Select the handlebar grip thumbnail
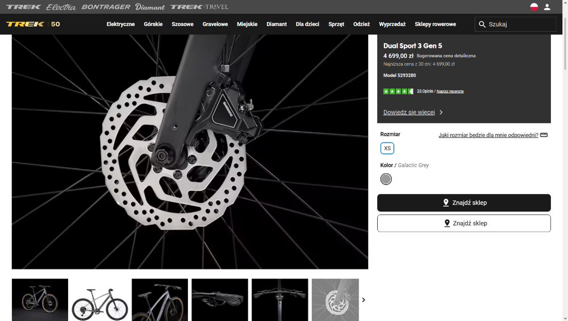The height and width of the screenshot is (321, 568). coord(220,299)
